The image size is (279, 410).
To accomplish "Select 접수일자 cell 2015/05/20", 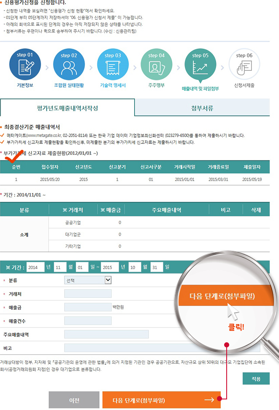I will [x=50, y=179].
